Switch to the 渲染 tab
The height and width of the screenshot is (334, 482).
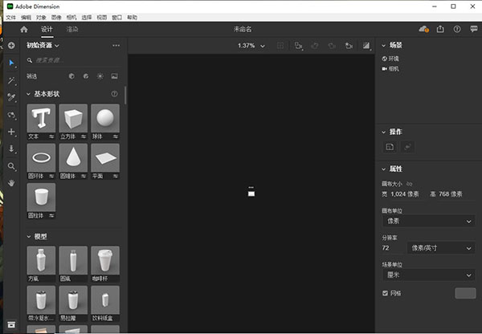click(72, 30)
